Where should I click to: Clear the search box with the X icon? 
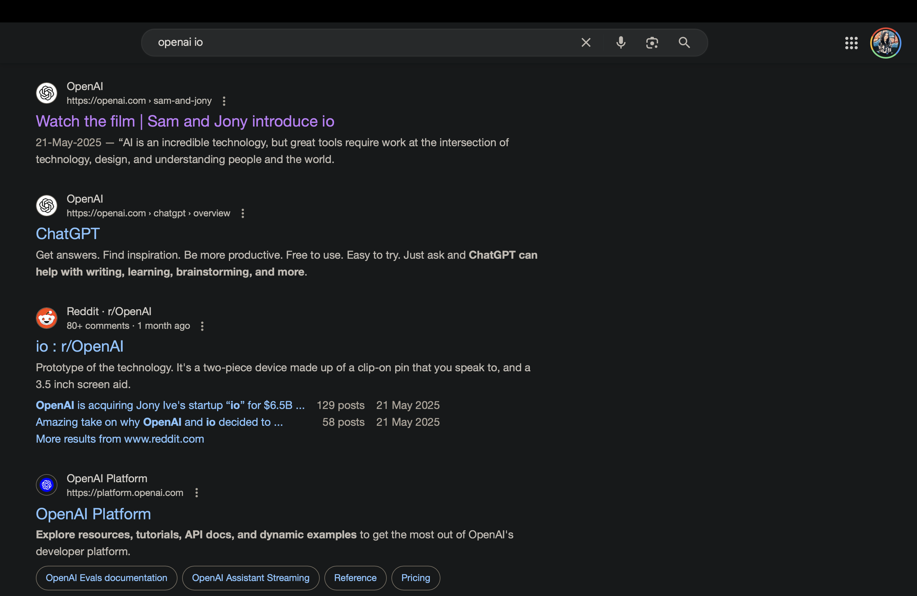tap(586, 42)
